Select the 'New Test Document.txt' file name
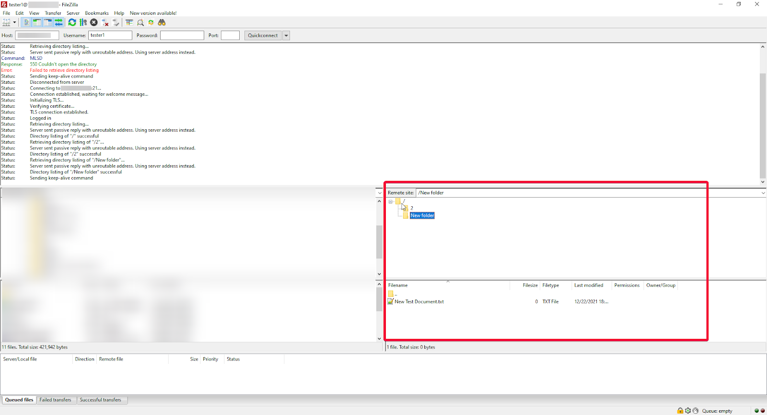The width and height of the screenshot is (767, 415). [419, 302]
